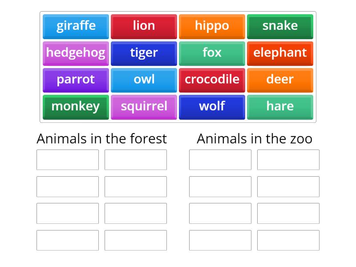The width and height of the screenshot is (356, 267).
Task: Click the Animals in the zoo heading
Action: click(x=255, y=138)
